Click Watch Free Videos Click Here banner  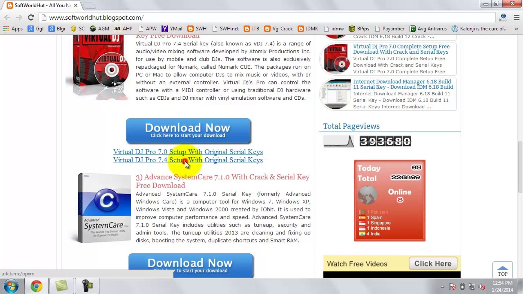point(433,264)
